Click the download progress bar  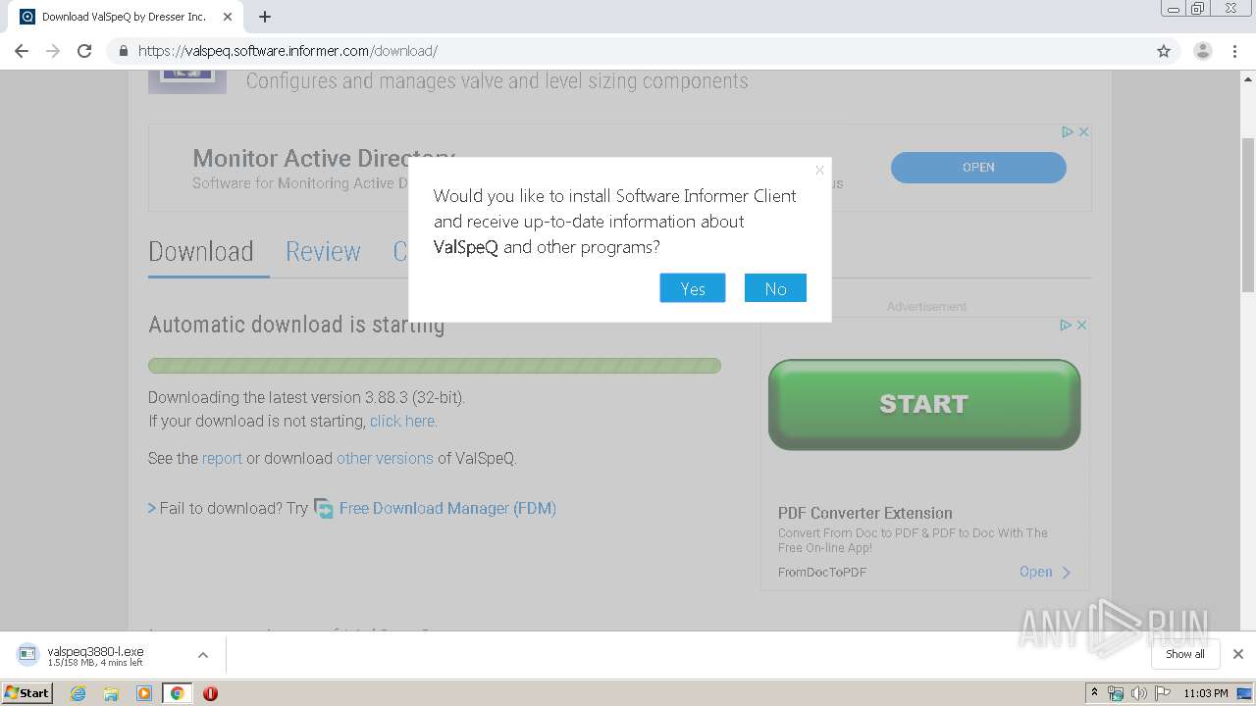pos(435,366)
